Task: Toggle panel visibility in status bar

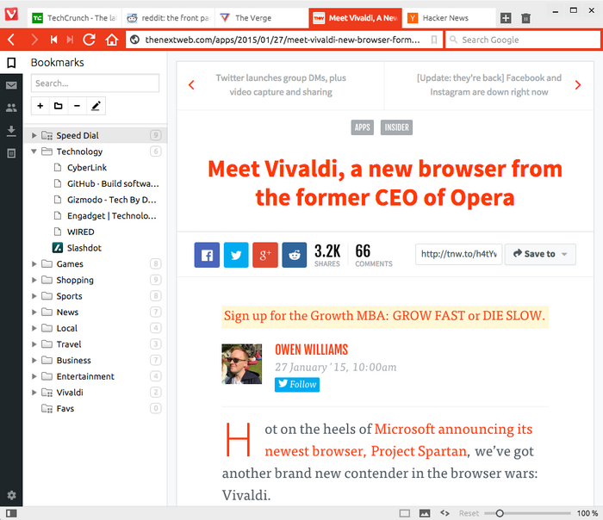Action: pos(11,513)
